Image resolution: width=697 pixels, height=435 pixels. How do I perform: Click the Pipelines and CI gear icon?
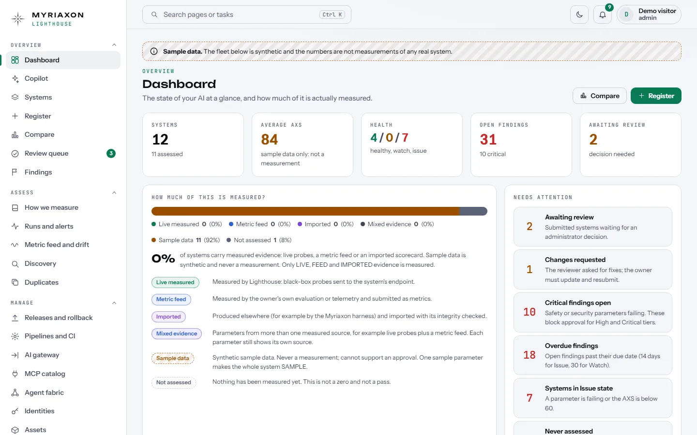15,336
